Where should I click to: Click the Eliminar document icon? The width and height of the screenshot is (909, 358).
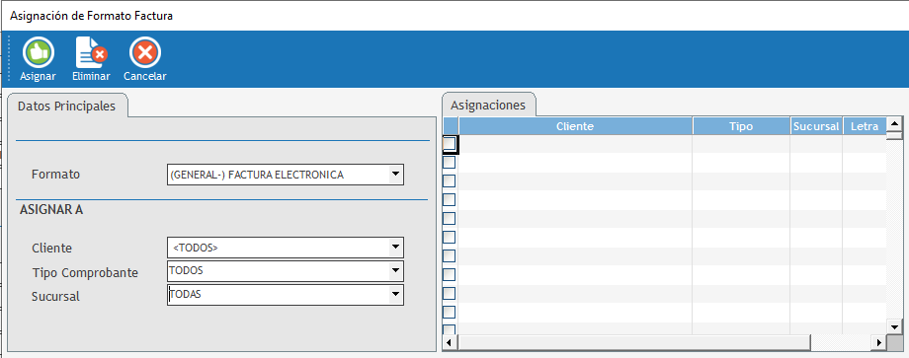(x=91, y=53)
